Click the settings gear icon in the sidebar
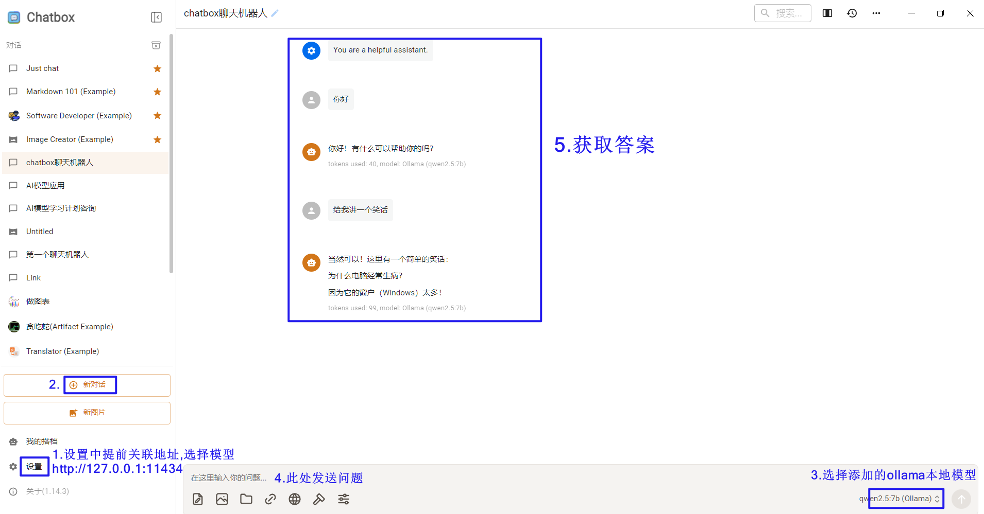Image resolution: width=984 pixels, height=514 pixels. point(13,467)
